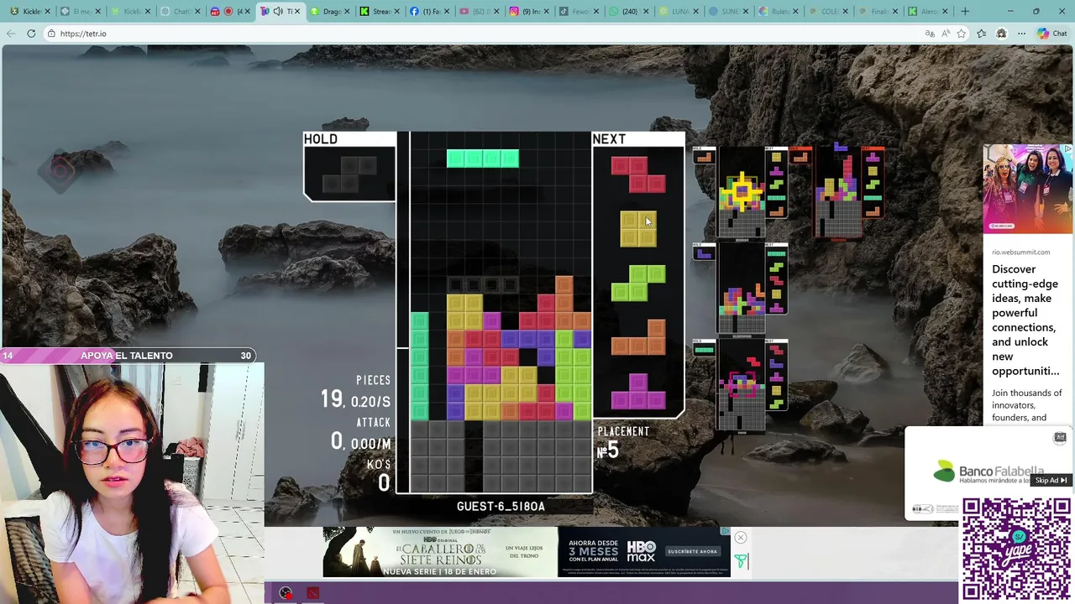Screen dimensions: 1075x604
Task: Open a new browser tab
Action: 966,11
